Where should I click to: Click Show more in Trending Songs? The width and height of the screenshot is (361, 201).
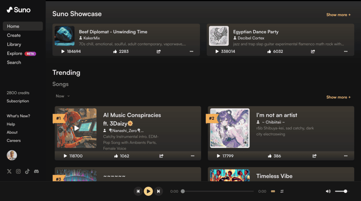pos(338,97)
